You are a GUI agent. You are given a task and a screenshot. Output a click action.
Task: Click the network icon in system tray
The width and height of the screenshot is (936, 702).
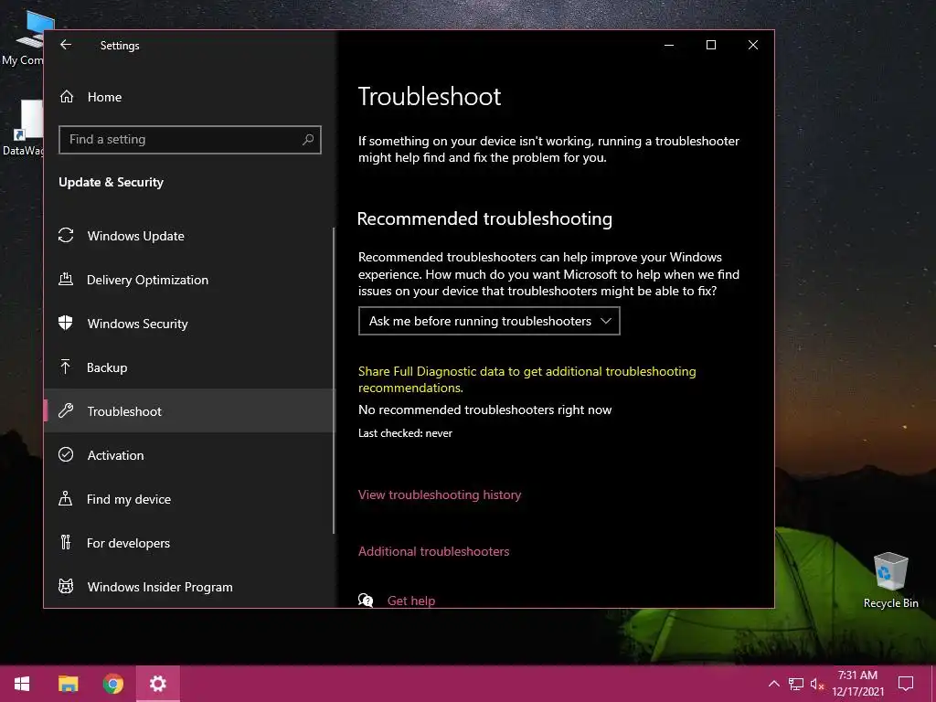point(796,684)
